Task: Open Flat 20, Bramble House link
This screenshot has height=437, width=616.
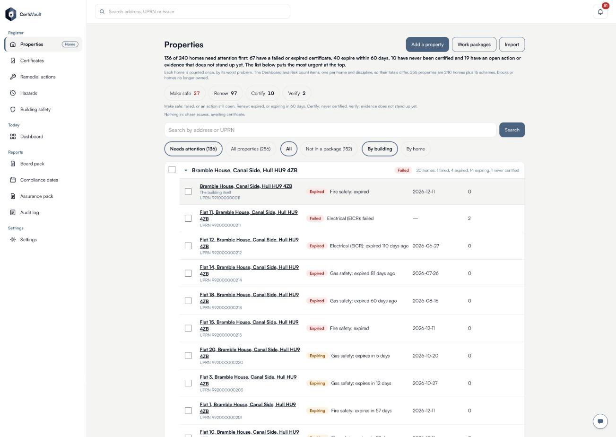Action: point(250,353)
